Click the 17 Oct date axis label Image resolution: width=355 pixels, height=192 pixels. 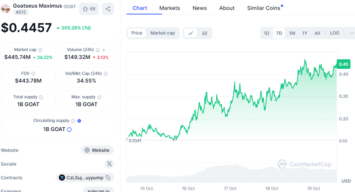[x=230, y=189]
